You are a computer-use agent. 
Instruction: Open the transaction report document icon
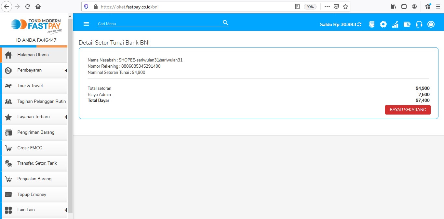(x=371, y=24)
